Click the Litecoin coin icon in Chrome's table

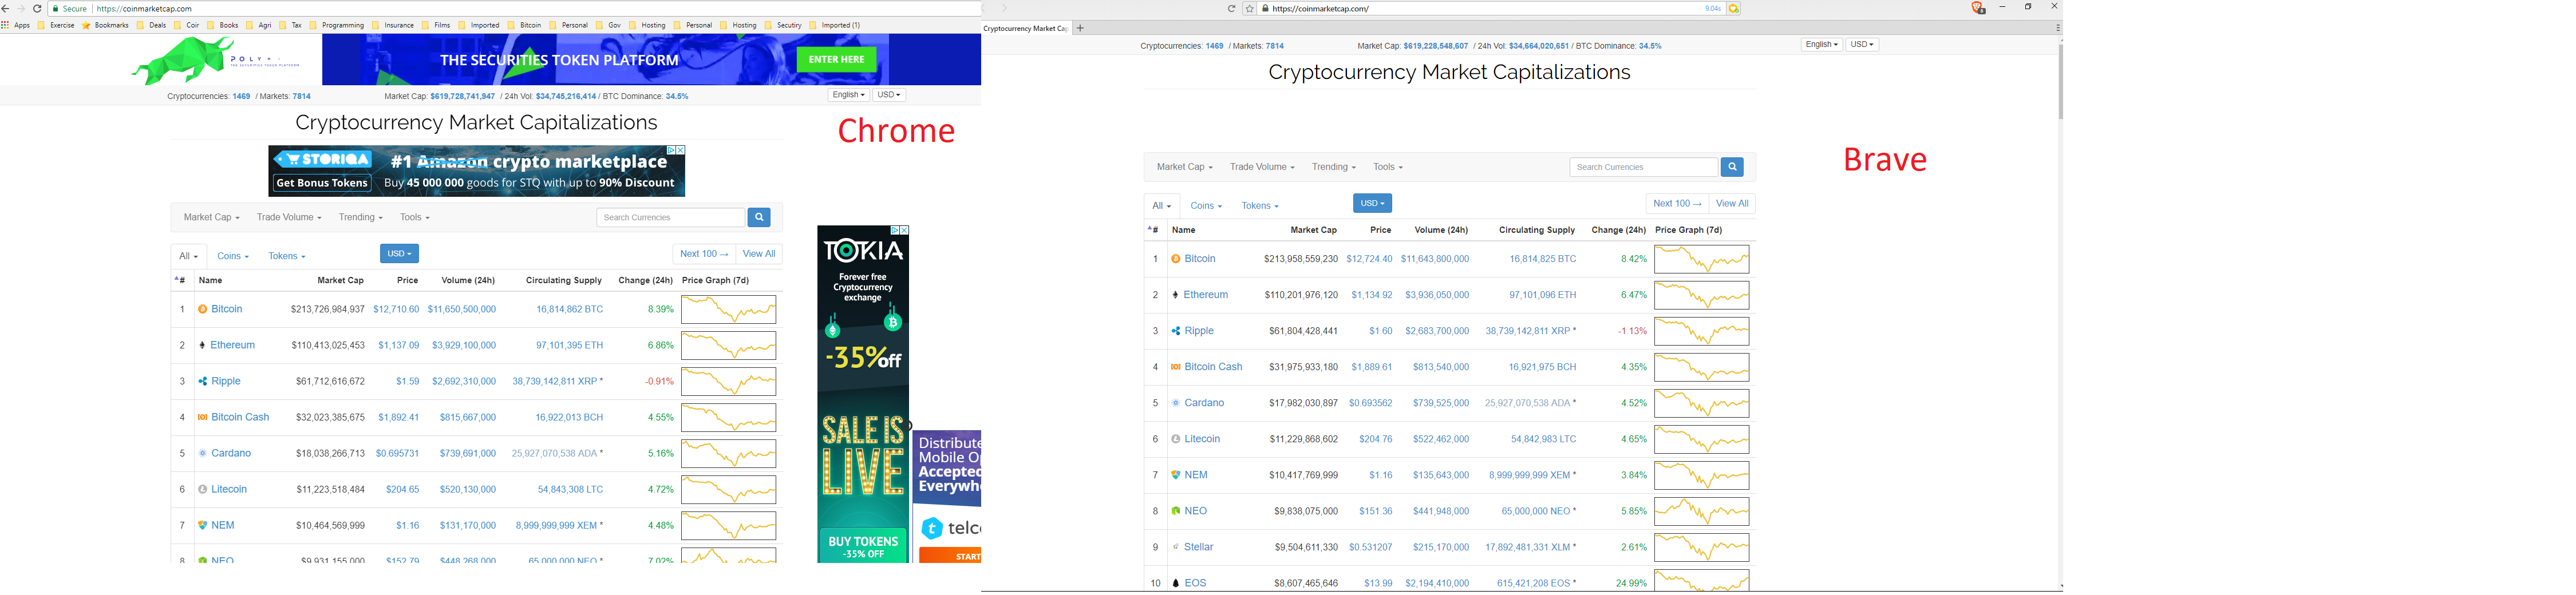203,490
